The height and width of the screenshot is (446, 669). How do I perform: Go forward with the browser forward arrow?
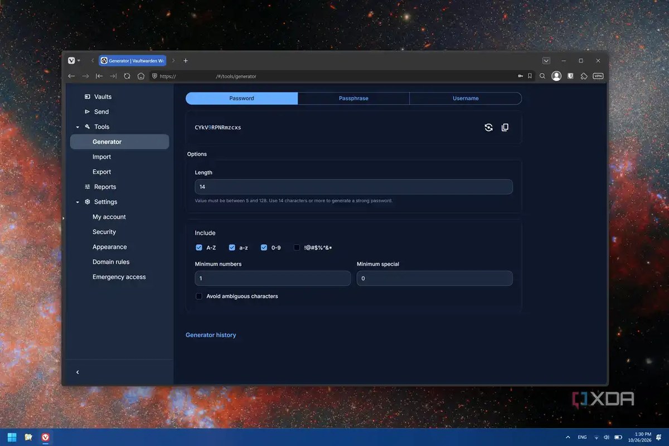85,76
